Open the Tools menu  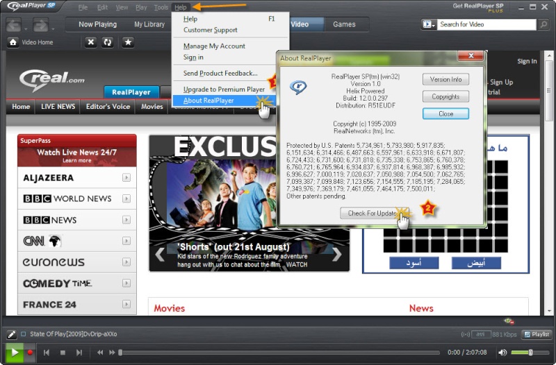coord(161,8)
